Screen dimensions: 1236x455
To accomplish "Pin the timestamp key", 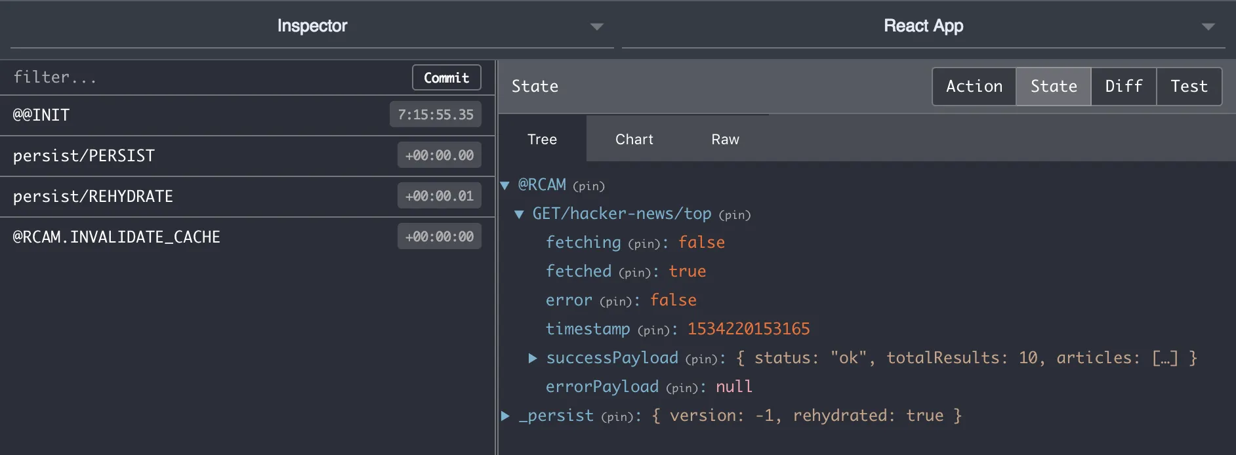I will point(654,330).
